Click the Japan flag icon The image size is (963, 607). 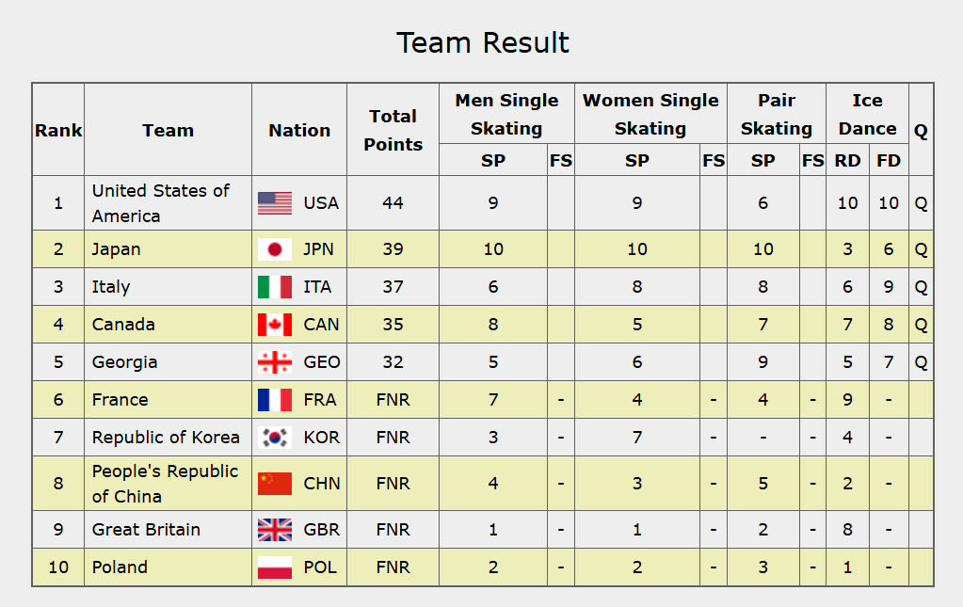pos(275,249)
